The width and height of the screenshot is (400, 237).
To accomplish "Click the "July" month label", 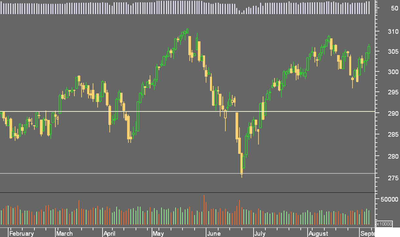I will (x=260, y=234).
